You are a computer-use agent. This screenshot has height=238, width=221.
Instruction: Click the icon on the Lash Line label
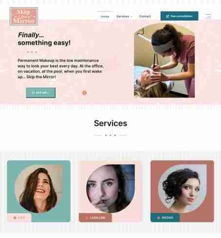tap(87, 217)
